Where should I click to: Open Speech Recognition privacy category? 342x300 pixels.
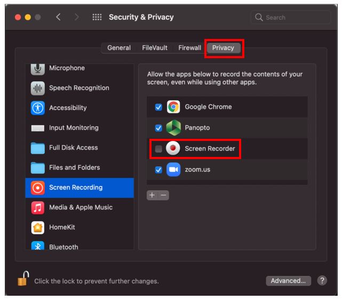tap(79, 88)
